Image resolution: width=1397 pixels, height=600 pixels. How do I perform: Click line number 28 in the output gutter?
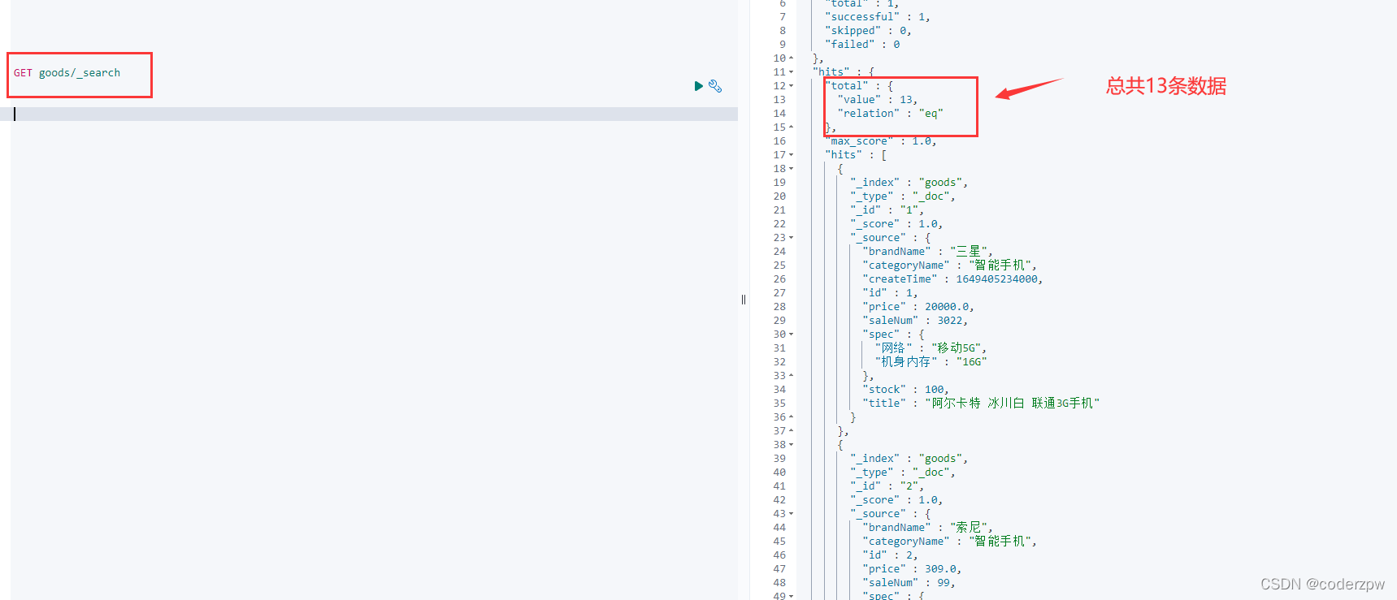click(x=779, y=307)
